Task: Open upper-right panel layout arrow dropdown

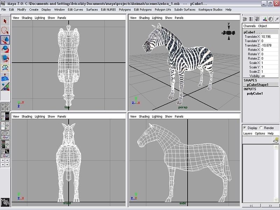Action: click(7, 161)
